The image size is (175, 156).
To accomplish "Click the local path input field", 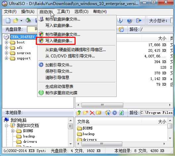I will (156, 113).
